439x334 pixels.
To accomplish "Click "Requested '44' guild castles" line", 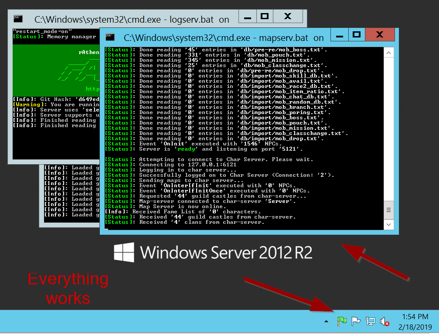I will tap(206, 196).
